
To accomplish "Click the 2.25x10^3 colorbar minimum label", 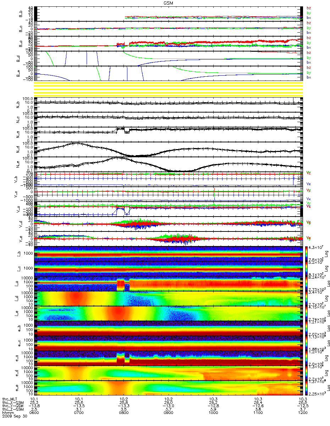I will (x=318, y=393).
